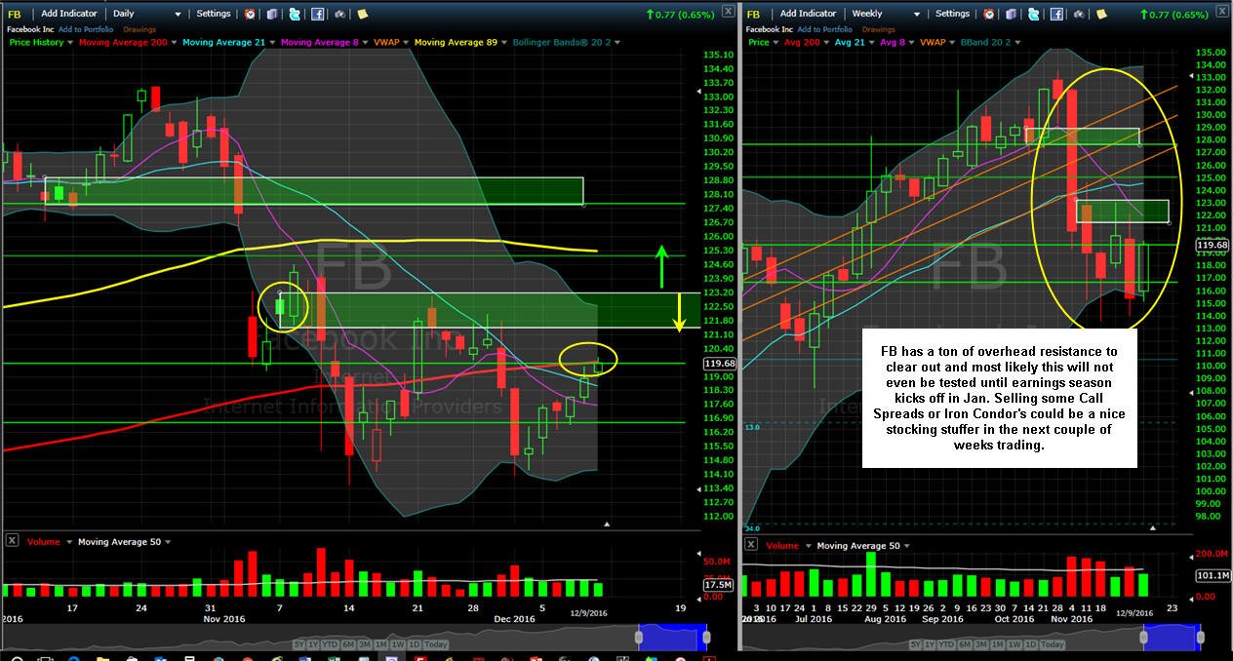The image size is (1233, 661).
Task: Close the Daily chart Volume panel with X box
Action: [x=12, y=540]
